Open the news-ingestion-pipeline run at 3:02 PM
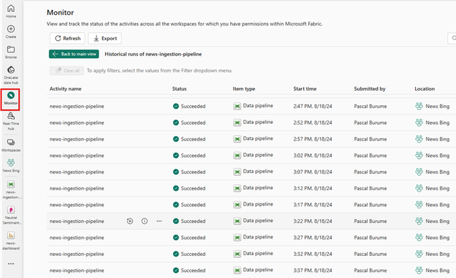 click(x=76, y=155)
